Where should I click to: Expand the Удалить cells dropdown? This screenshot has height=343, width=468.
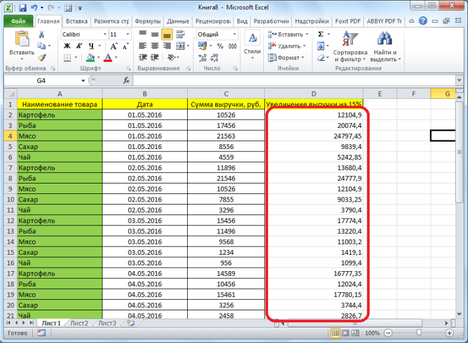coord(304,46)
